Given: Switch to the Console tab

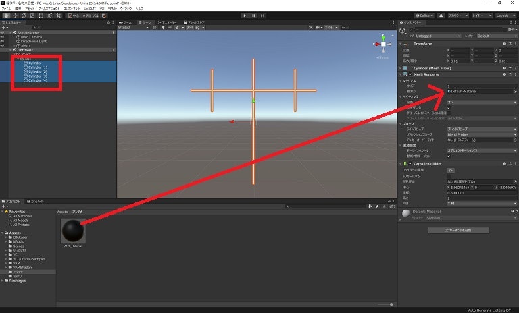Looking at the screenshot, I should click(35, 201).
